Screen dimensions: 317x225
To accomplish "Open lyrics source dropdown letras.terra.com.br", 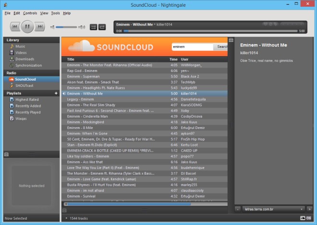I will point(274,209).
